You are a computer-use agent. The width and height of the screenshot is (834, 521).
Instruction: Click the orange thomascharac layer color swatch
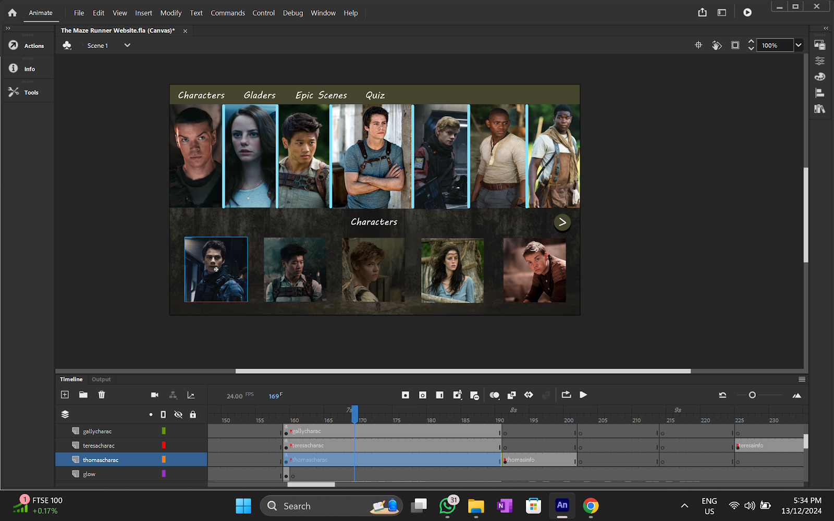[x=164, y=460]
